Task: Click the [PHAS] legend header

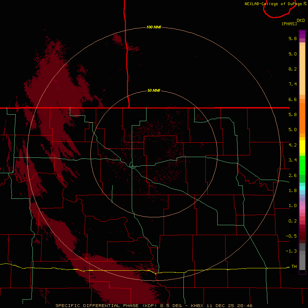Action: pyautogui.click(x=289, y=24)
